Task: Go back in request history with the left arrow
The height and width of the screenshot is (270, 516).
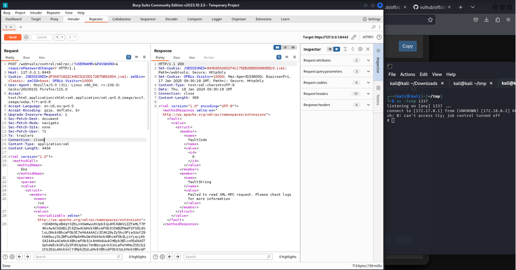Action: (58, 37)
